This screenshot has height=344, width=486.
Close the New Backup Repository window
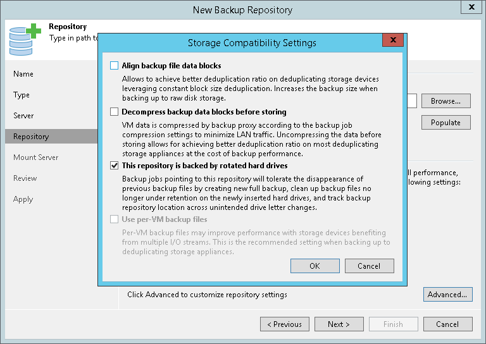pyautogui.click(x=471, y=7)
